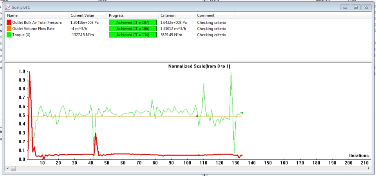Click the marker on the red line at iteration 107
The image size is (376, 176).
pyautogui.click(x=199, y=155)
